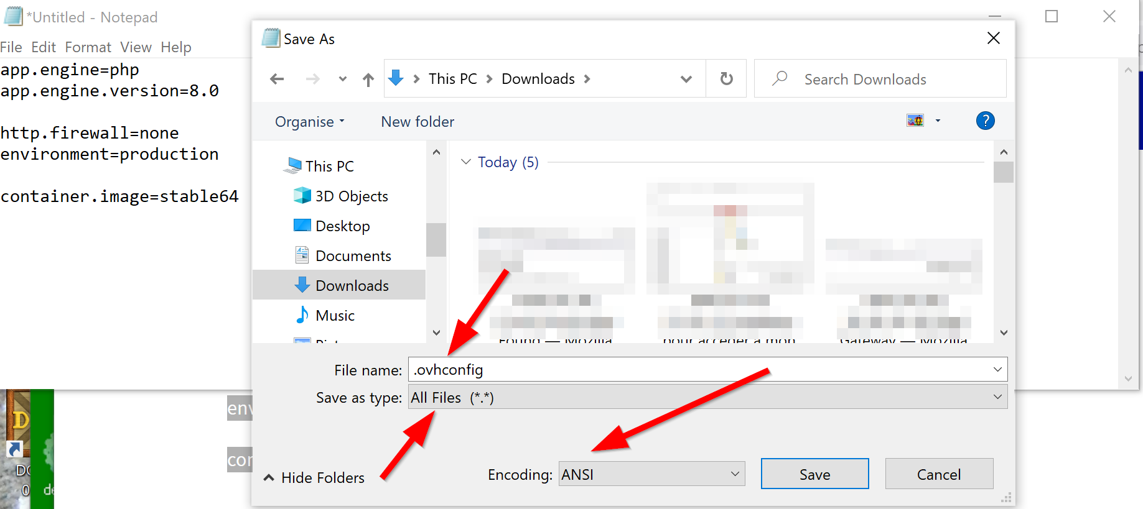Open the Encoding ANSI dropdown
The height and width of the screenshot is (509, 1143).
(x=651, y=474)
